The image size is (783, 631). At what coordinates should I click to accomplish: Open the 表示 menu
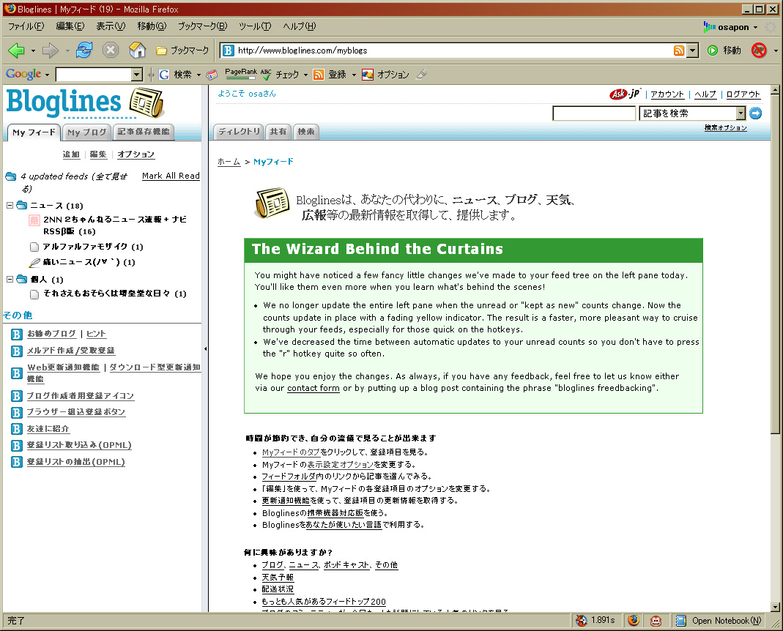coord(111,26)
